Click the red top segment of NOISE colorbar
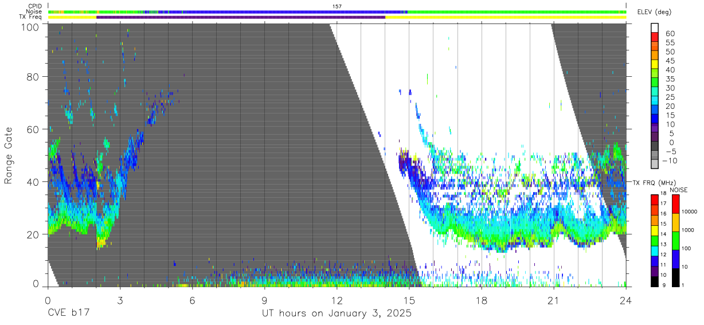Image resolution: width=704 pixels, height=325 pixels. coord(675,204)
